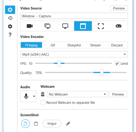Open the No Webcam dropdown
Viewport: 136px width, 132px height.
[x=77, y=94]
